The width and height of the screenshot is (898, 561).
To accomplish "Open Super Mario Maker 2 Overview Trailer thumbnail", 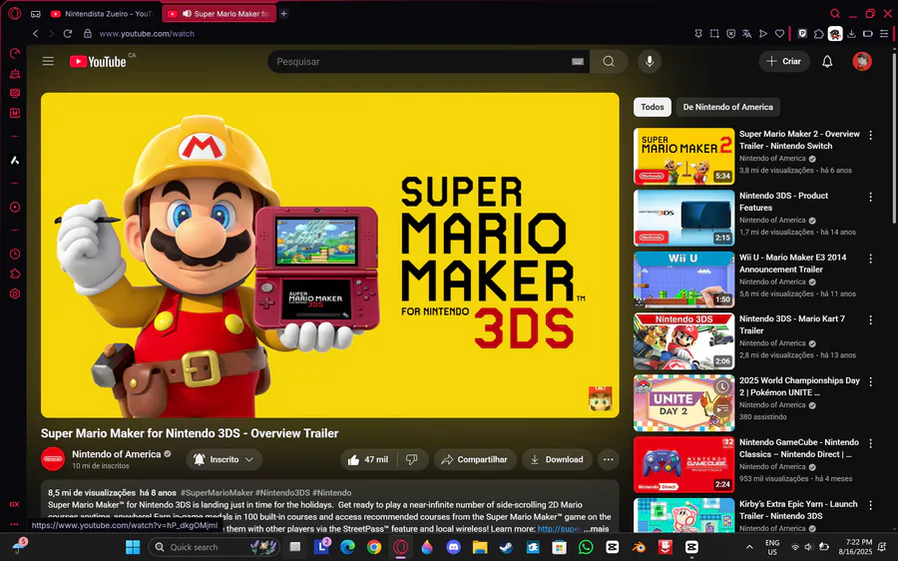I will click(683, 156).
